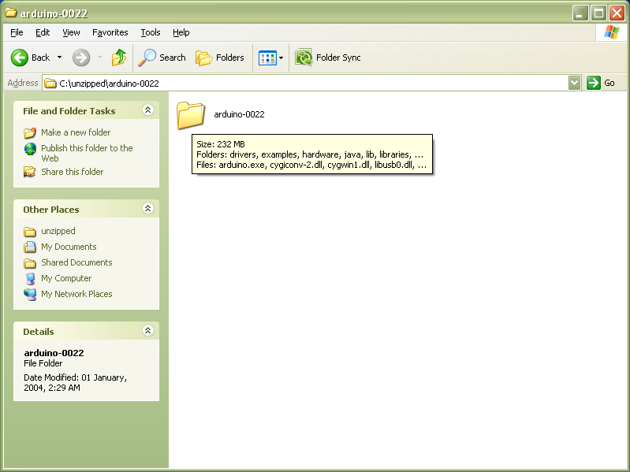Viewport: 630px width, 472px height.
Task: Click the Go button
Action: (x=601, y=83)
